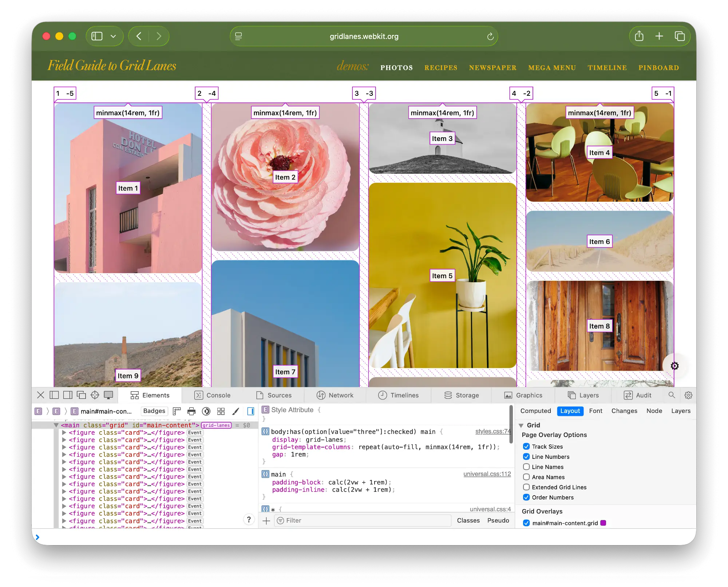Detach inspector into separate window icon

pos(81,395)
